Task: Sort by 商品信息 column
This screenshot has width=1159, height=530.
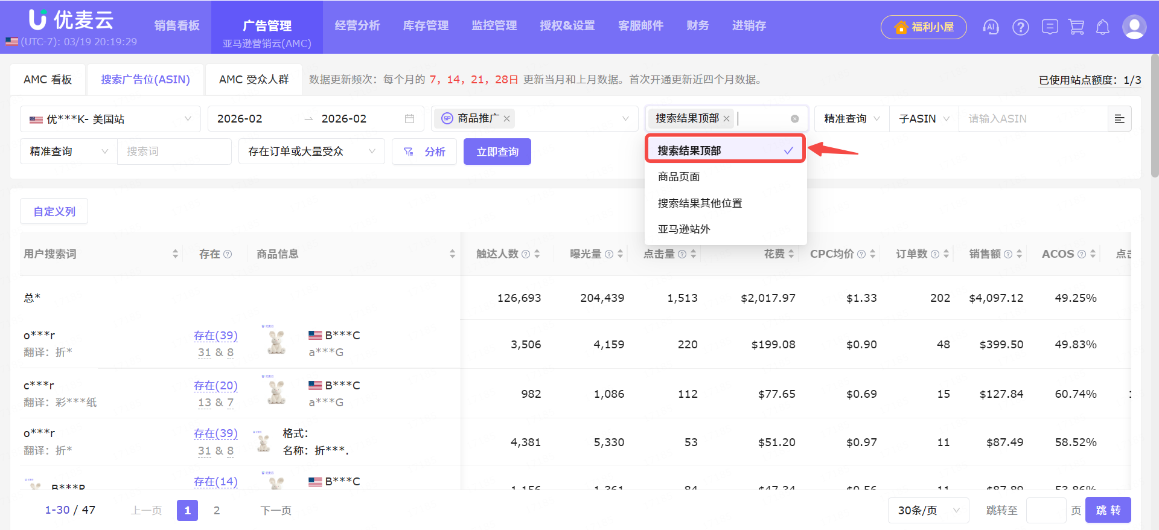Action: (x=452, y=254)
